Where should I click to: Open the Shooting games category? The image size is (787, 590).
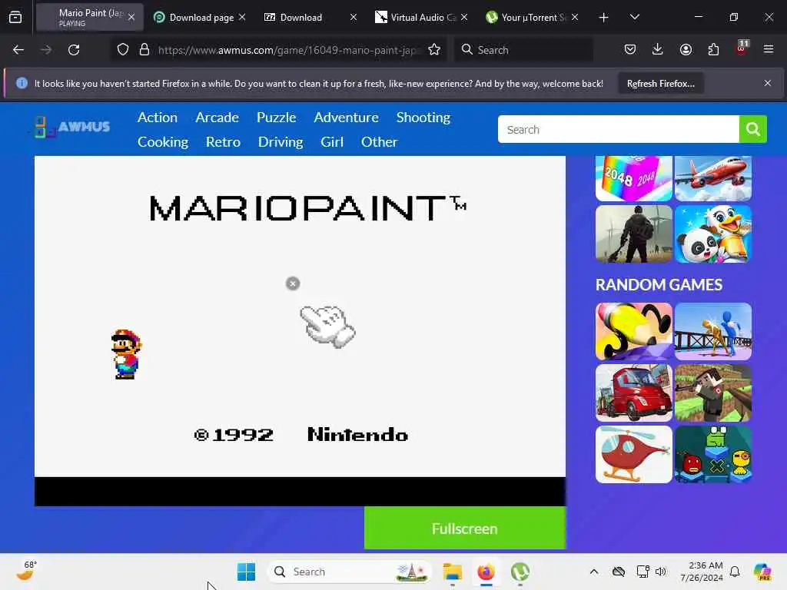pos(423,117)
